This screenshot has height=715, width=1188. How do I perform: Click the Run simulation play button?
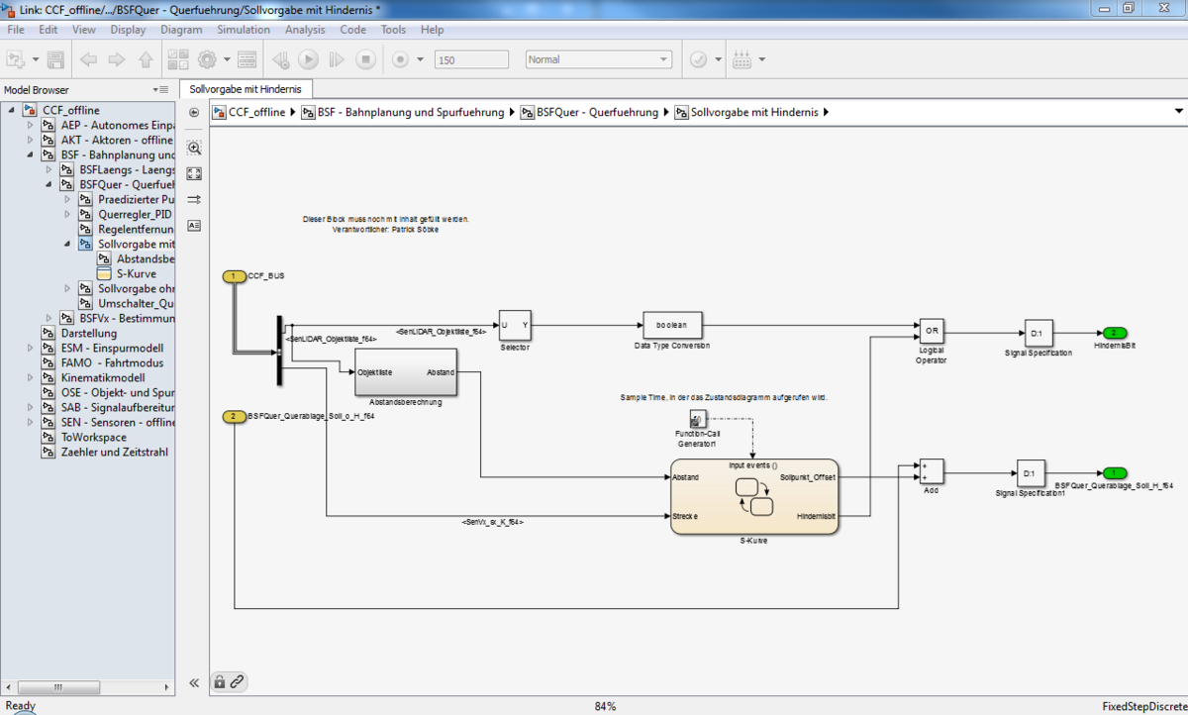point(308,59)
